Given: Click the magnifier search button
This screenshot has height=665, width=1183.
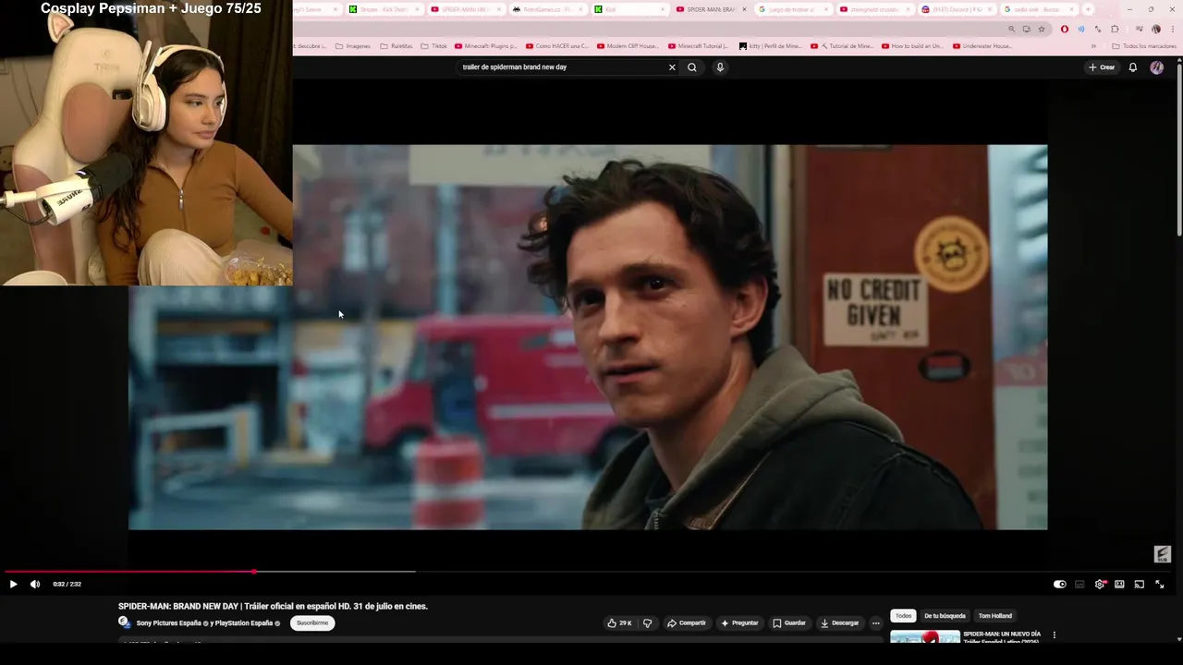Looking at the screenshot, I should [691, 67].
